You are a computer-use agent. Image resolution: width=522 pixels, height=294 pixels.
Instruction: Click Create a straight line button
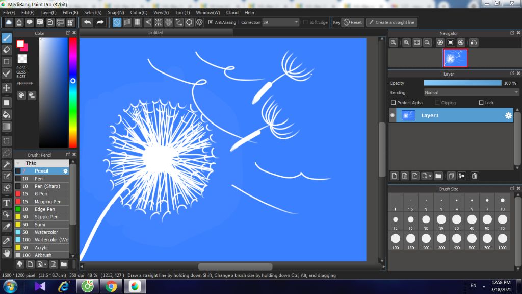pos(392,22)
